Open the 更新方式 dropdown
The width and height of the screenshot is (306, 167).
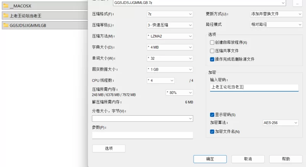[276, 14]
